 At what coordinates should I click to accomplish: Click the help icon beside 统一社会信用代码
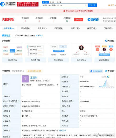(x=18, y=101)
